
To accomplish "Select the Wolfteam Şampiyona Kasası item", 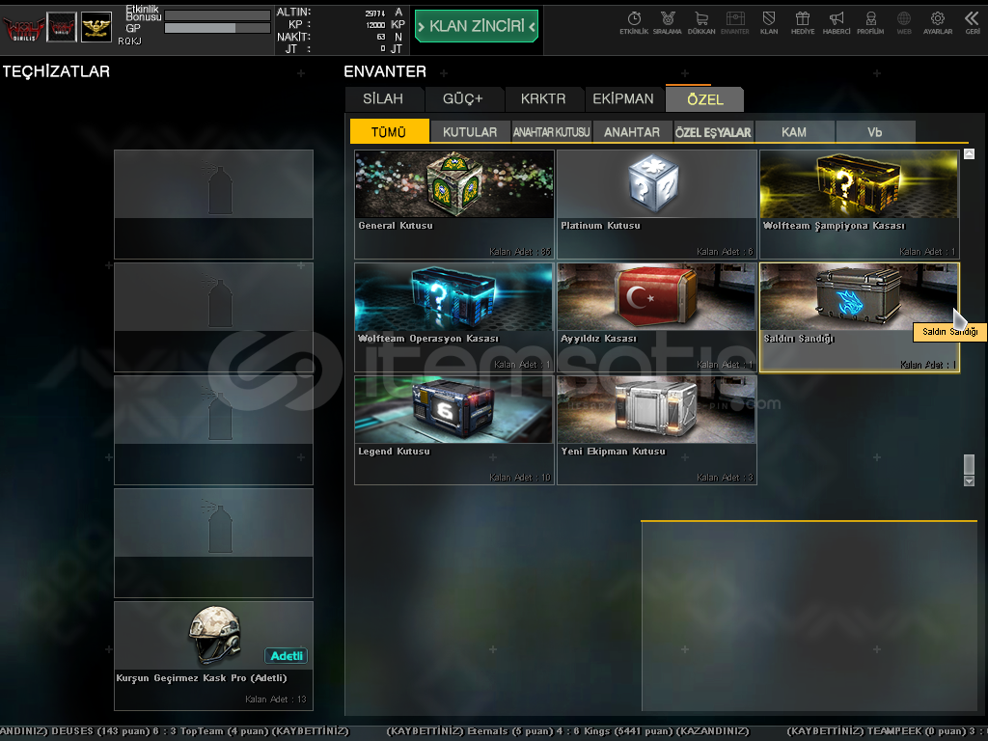I will point(860,205).
